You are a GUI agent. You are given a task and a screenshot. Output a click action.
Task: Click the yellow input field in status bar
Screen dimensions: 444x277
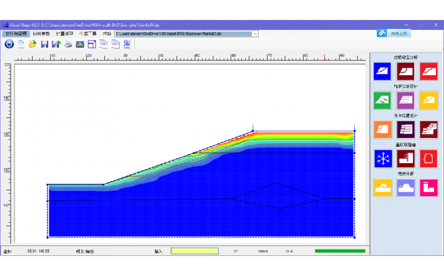pyautogui.click(x=194, y=251)
